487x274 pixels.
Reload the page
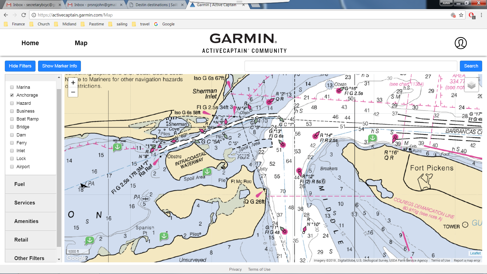[24, 15]
